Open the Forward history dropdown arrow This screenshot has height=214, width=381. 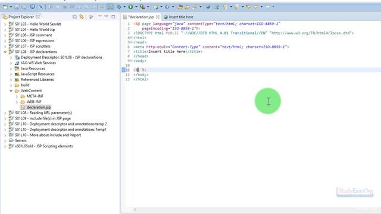(x=273, y=7)
